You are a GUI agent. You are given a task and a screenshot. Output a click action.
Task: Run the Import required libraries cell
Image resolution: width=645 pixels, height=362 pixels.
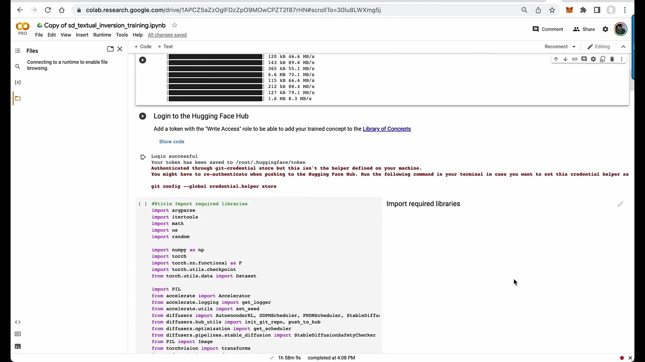(x=143, y=204)
